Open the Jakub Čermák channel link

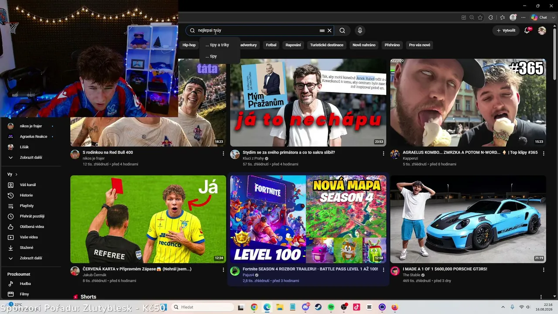pos(95,275)
